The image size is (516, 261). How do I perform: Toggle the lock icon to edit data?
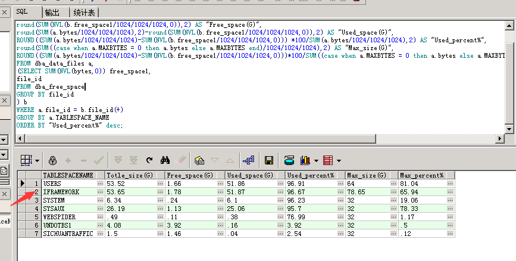click(52, 160)
